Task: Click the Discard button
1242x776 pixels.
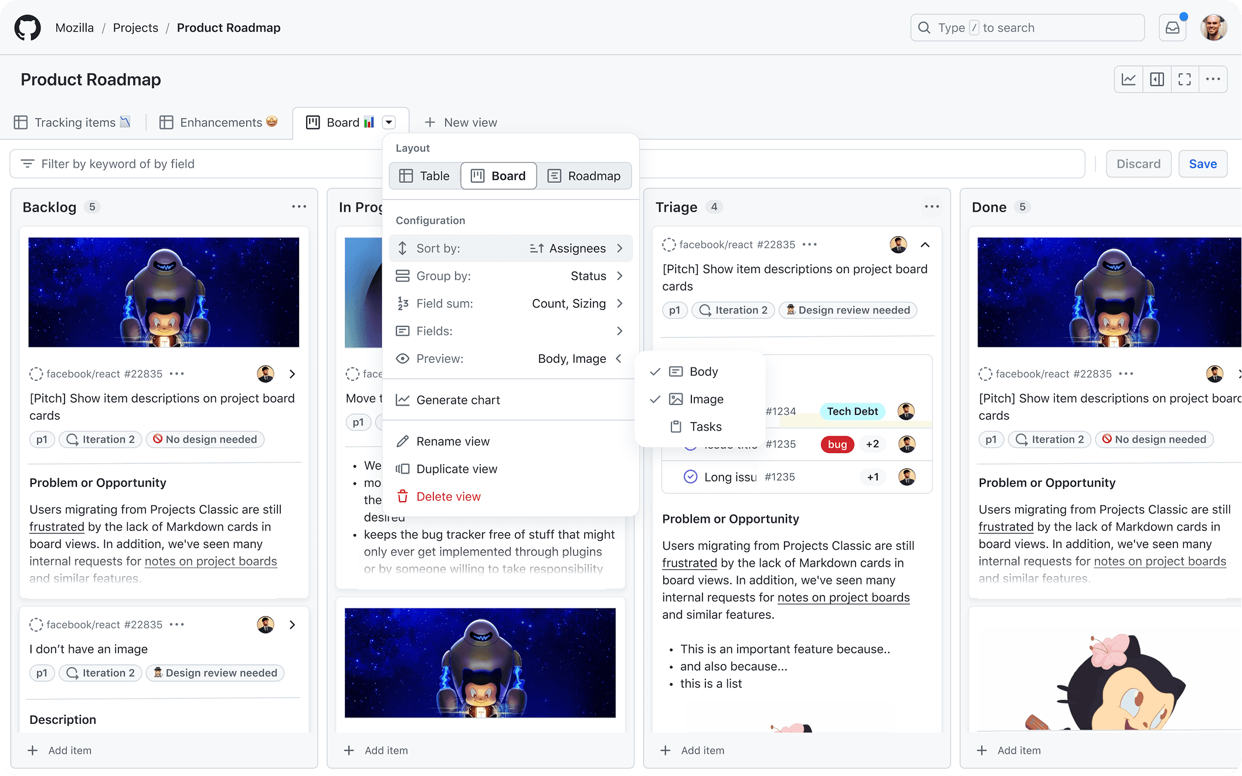Action: point(1138,164)
